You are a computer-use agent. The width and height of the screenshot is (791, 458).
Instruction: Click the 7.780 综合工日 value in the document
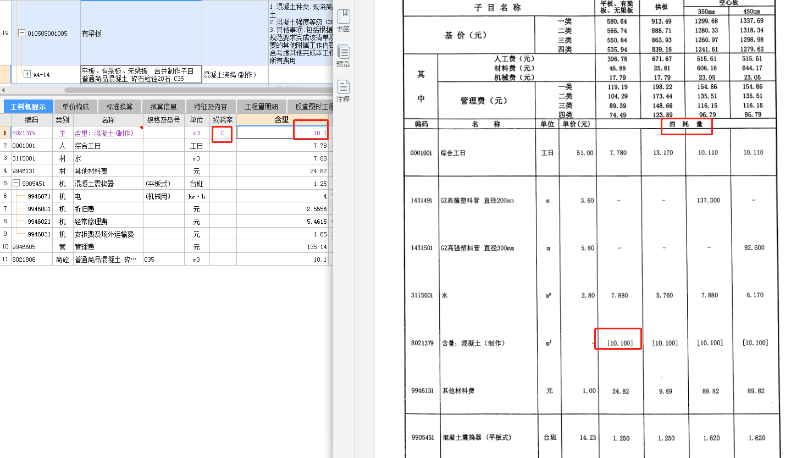[x=618, y=153]
